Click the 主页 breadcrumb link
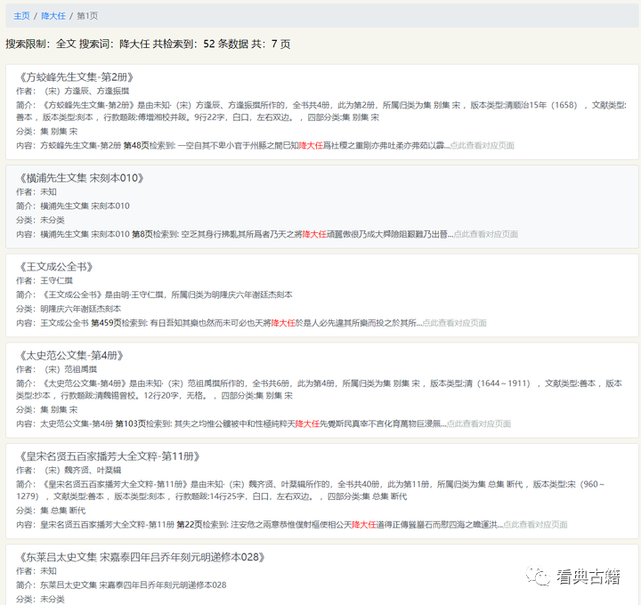Viewport: 641px width, 605px height. 21,16
